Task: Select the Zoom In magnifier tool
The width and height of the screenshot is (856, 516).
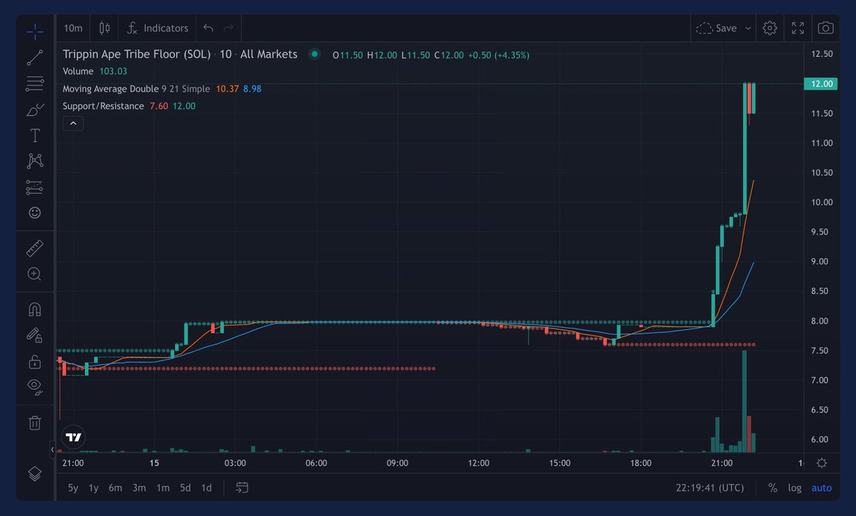Action: click(x=34, y=274)
